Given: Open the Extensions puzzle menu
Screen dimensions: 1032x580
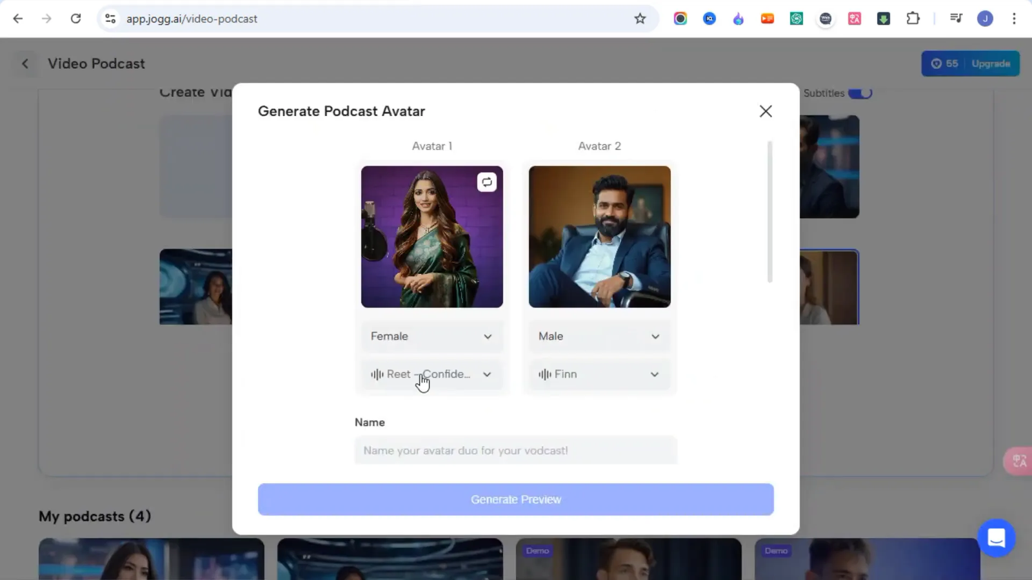Looking at the screenshot, I should click(913, 19).
